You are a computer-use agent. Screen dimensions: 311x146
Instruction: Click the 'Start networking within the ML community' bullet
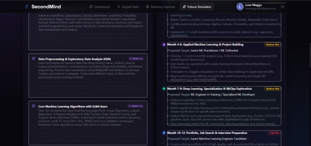(x=223, y=124)
